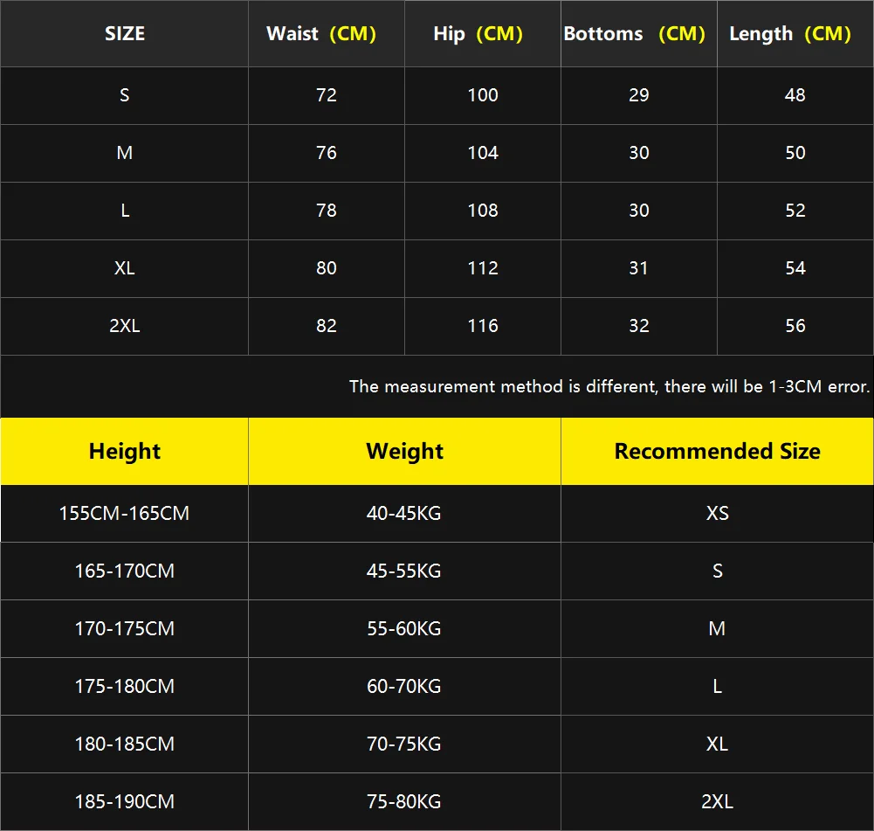Click size M in the top SIZE column

[x=125, y=153]
